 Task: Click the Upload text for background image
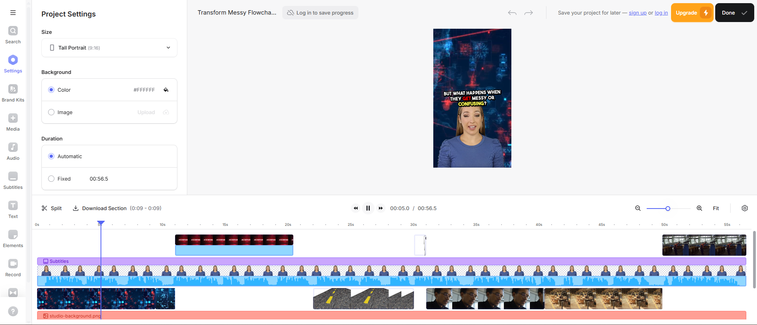146,112
